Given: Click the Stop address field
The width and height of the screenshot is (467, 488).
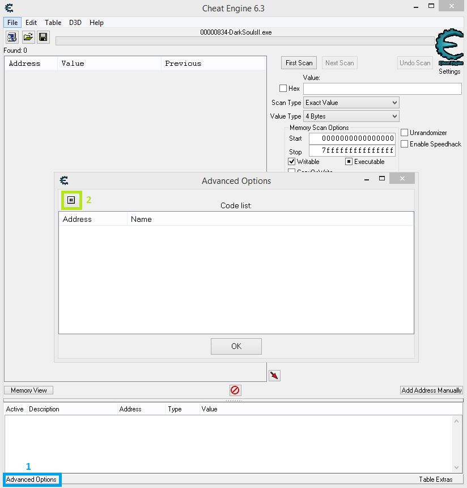Looking at the screenshot, I should click(352, 150).
